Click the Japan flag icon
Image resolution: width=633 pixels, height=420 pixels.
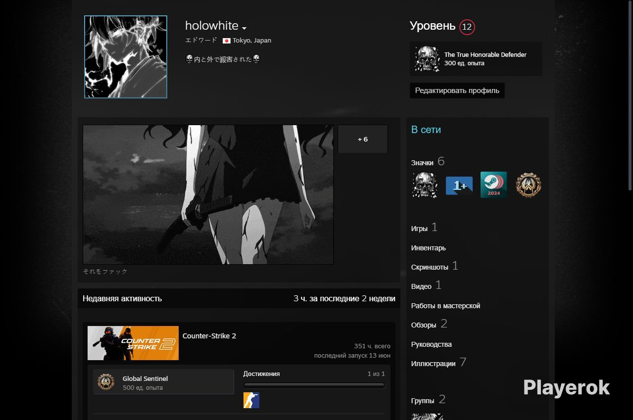click(x=227, y=41)
